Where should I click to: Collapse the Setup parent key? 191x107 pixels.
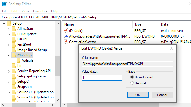(x=4, y=23)
